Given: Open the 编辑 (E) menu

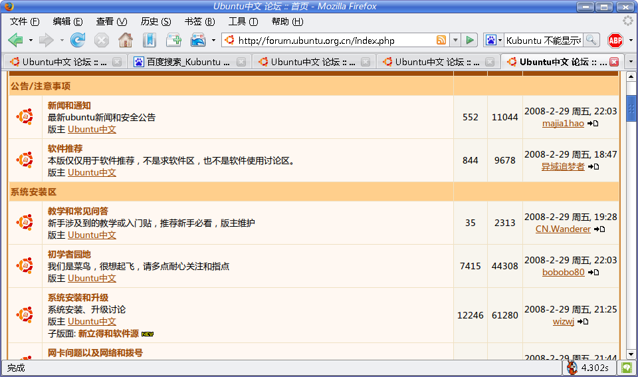Looking at the screenshot, I should pyautogui.click(x=68, y=21).
